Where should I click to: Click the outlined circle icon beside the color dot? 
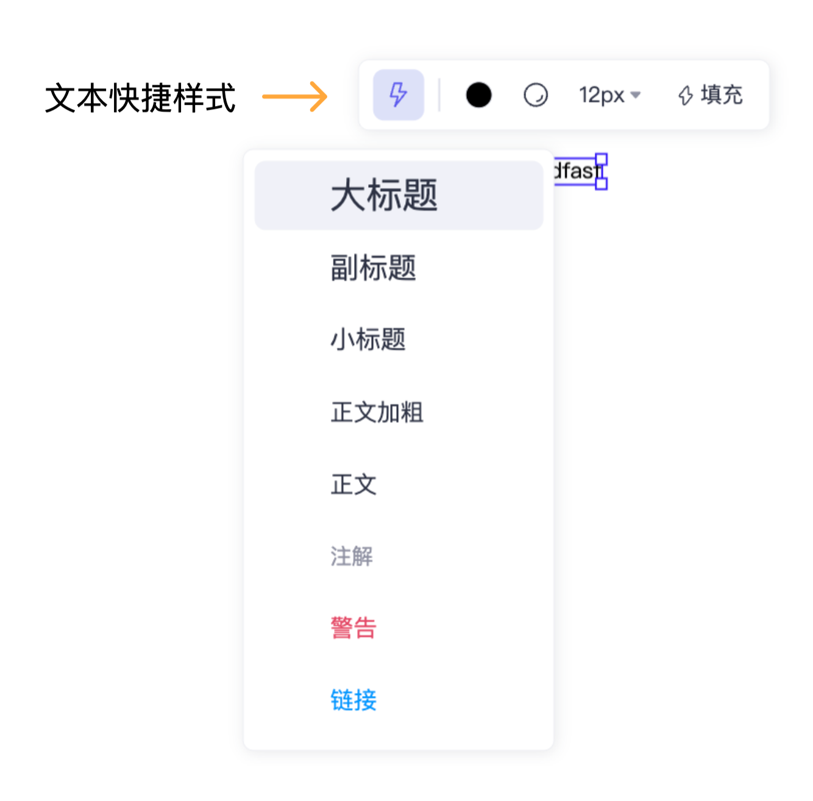pos(536,95)
